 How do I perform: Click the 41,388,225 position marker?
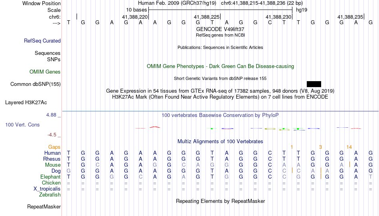(207, 17)
